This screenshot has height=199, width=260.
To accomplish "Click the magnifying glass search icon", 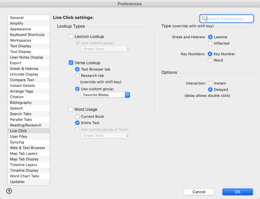I will 204,19.
